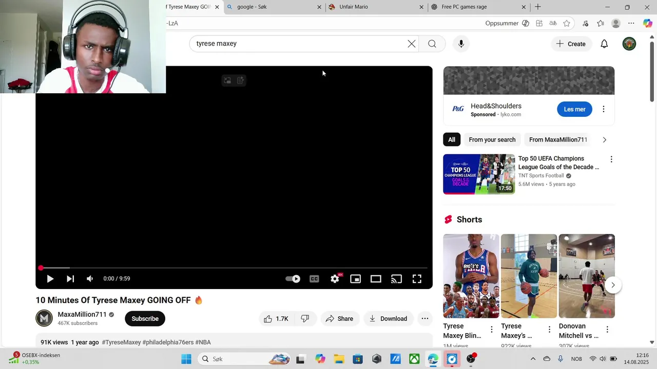Switch to the Unfair Mario tab
Image resolution: width=657 pixels, height=369 pixels.
376,7
